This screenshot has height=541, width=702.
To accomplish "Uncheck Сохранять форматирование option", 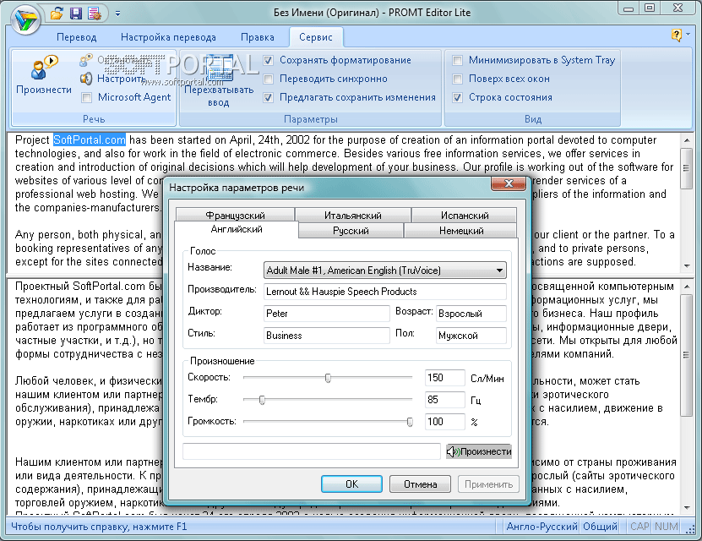I will (x=268, y=60).
